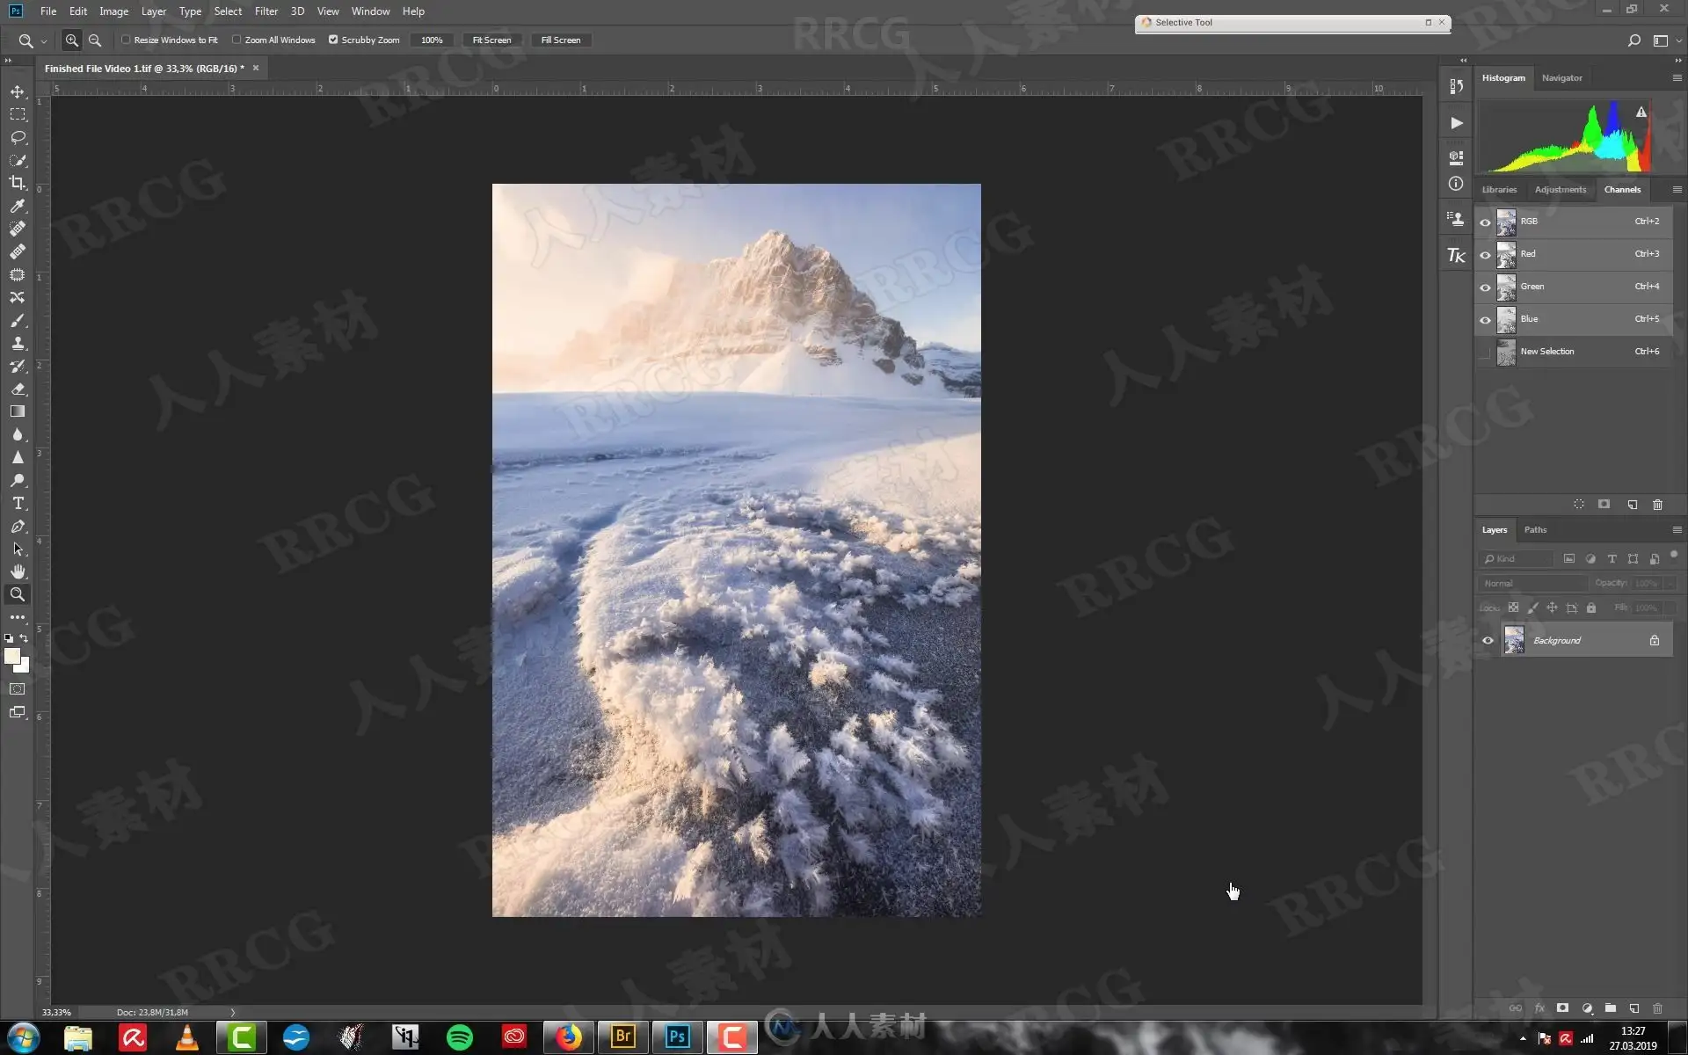The image size is (1688, 1055).
Task: Open the Actions panel play icon
Action: point(1456,123)
